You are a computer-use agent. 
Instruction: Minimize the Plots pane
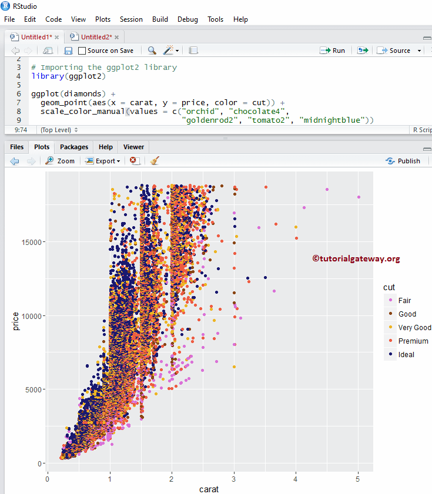[x=427, y=149]
